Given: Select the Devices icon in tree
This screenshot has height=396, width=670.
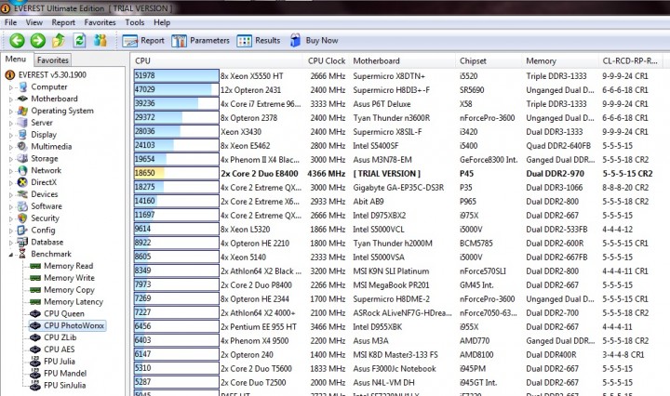Looking at the screenshot, I should point(22,194).
